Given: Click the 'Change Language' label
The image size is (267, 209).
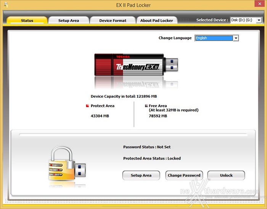Looking at the screenshot, I should [x=175, y=38].
